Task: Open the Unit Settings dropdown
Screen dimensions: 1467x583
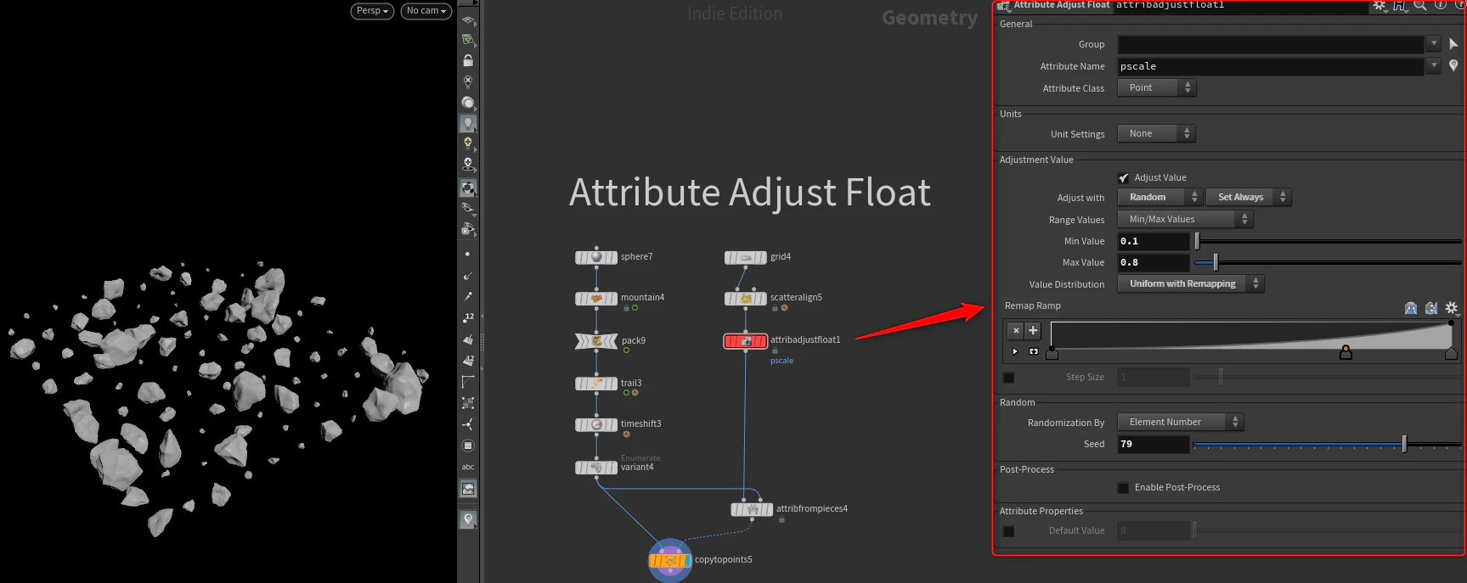Action: click(x=1156, y=133)
